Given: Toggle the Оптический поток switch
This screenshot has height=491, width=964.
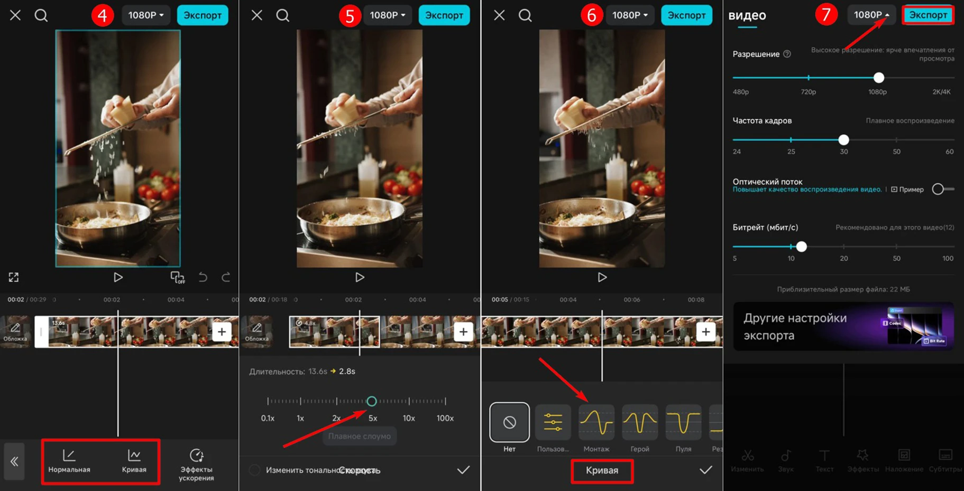Looking at the screenshot, I should point(943,189).
